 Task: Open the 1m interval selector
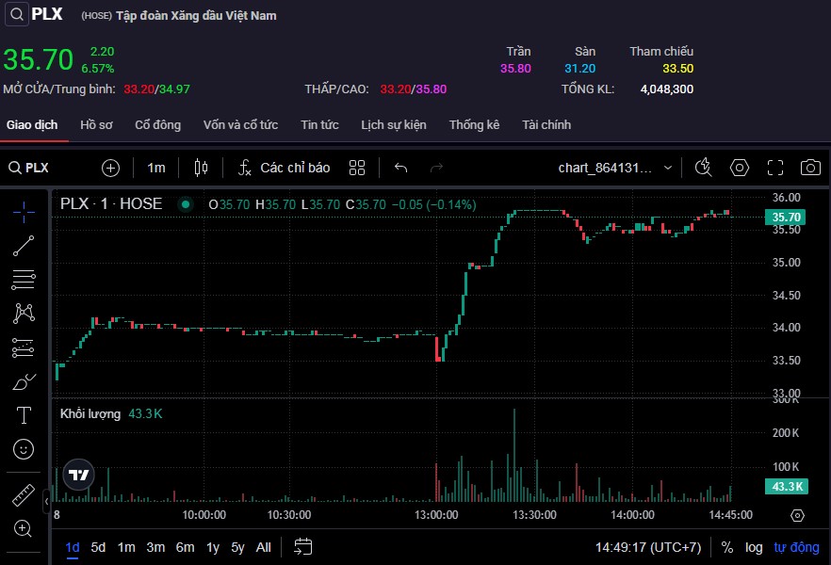pos(155,168)
